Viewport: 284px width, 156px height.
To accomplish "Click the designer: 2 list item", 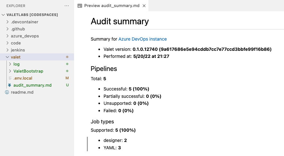I will tap(115, 140).
